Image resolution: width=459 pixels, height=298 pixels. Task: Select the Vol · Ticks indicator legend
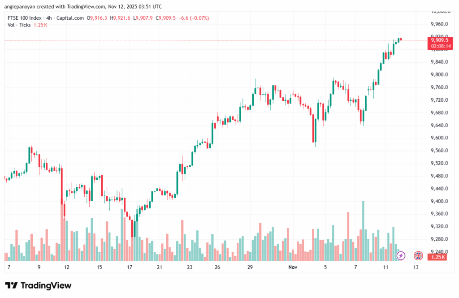pos(19,25)
